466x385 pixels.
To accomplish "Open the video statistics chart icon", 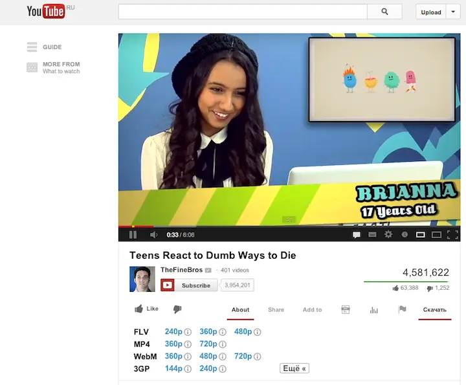I will pos(373,310).
